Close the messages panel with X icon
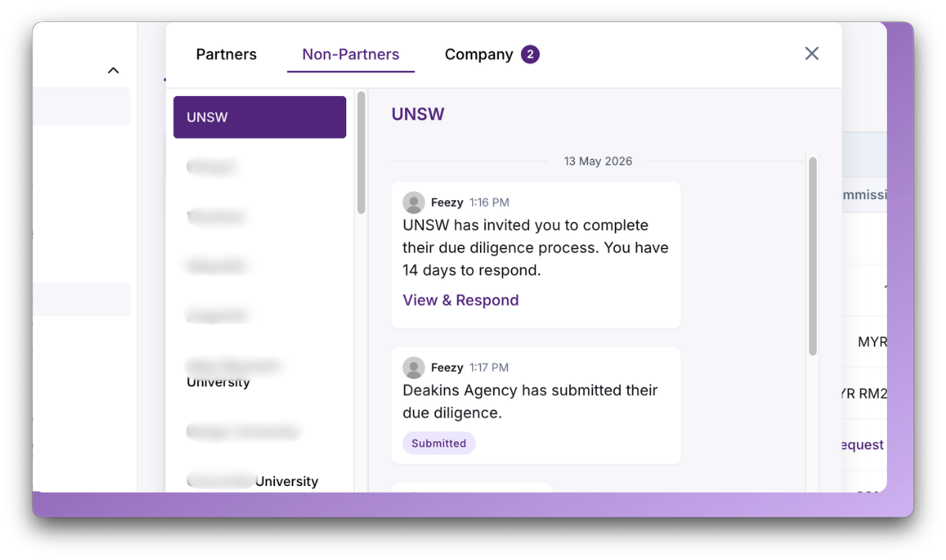 (811, 54)
